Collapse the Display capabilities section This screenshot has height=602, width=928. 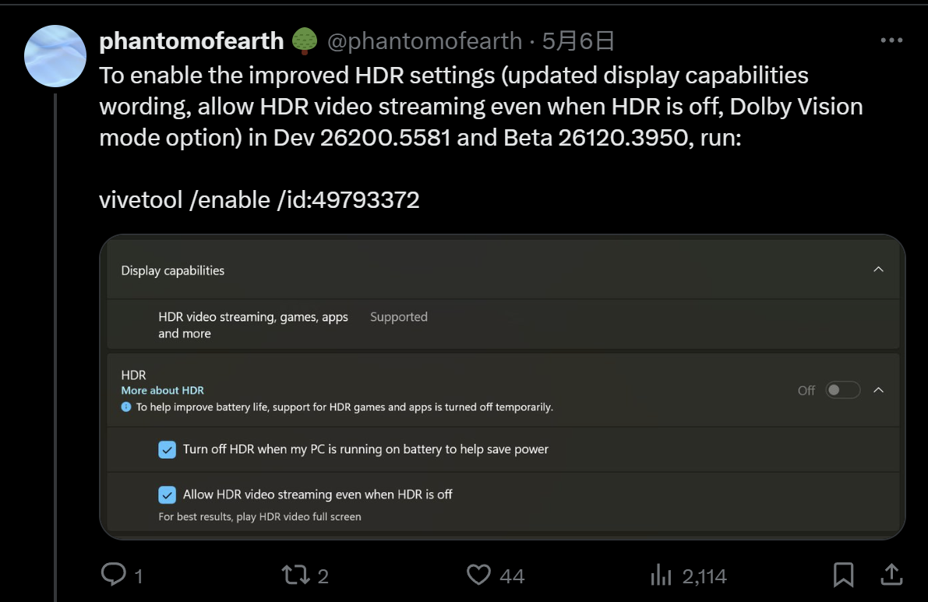(x=878, y=269)
